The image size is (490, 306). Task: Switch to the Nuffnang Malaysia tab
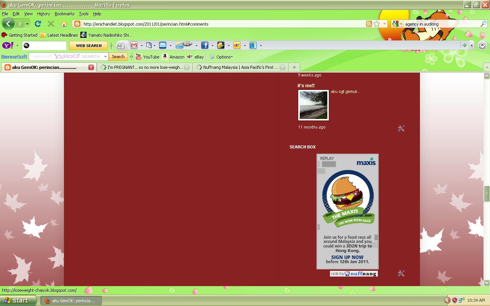tap(240, 67)
